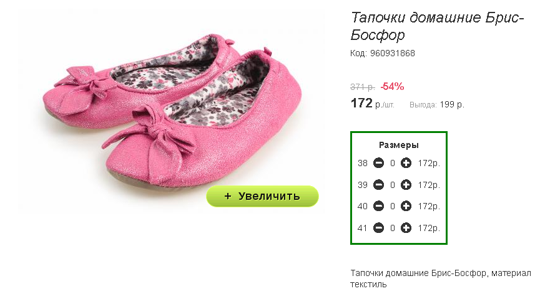Click the -54% discount label
This screenshot has width=535, height=306.
[x=393, y=86]
